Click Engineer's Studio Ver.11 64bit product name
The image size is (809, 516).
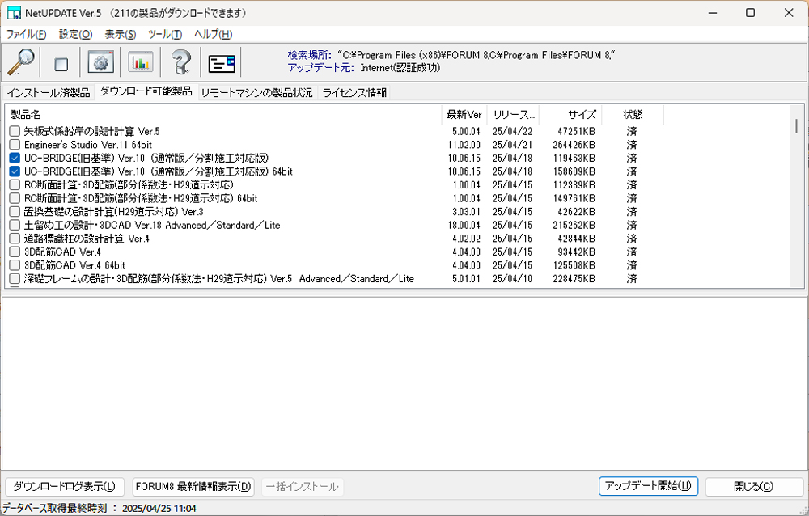88,145
